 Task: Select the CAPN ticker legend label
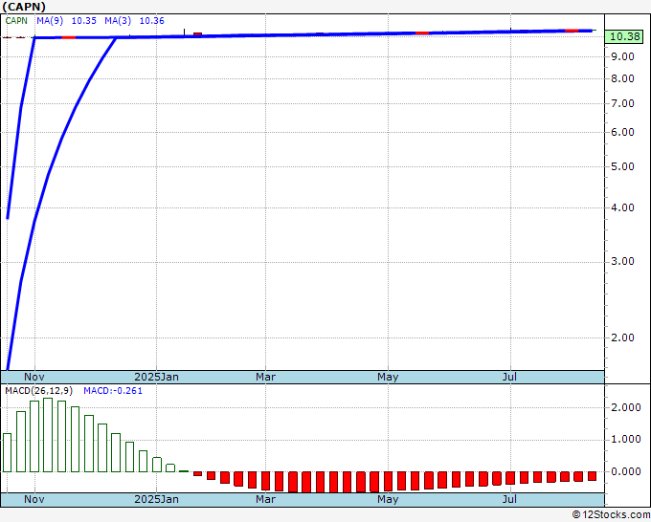(x=16, y=21)
